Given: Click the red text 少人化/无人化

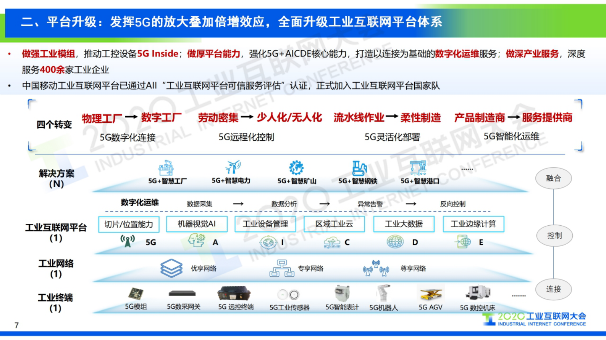Looking at the screenshot, I should pyautogui.click(x=289, y=117).
